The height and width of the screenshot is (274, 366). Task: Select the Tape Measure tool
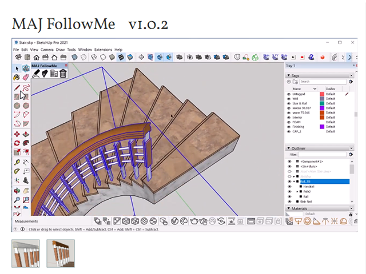click(x=17, y=162)
